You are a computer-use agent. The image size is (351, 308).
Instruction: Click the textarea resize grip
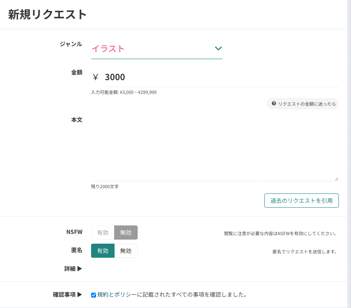coord(336,179)
